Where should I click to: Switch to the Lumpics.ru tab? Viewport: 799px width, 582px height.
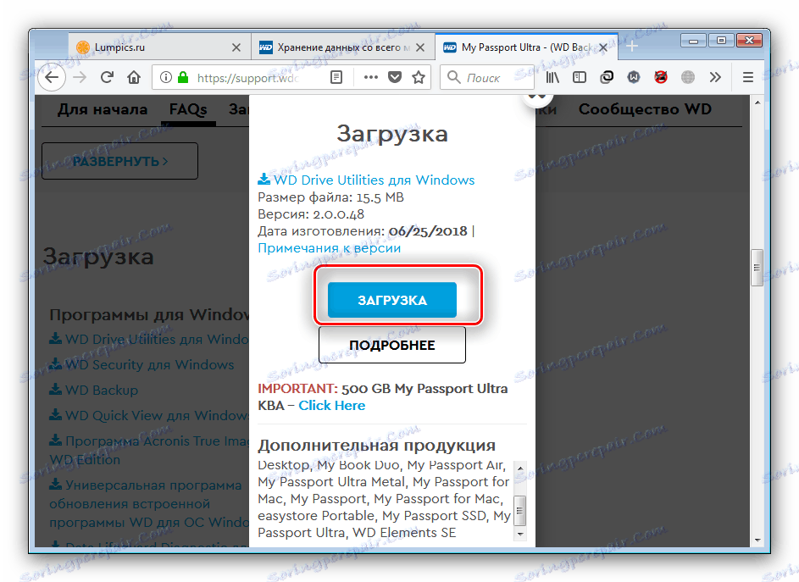[159, 47]
